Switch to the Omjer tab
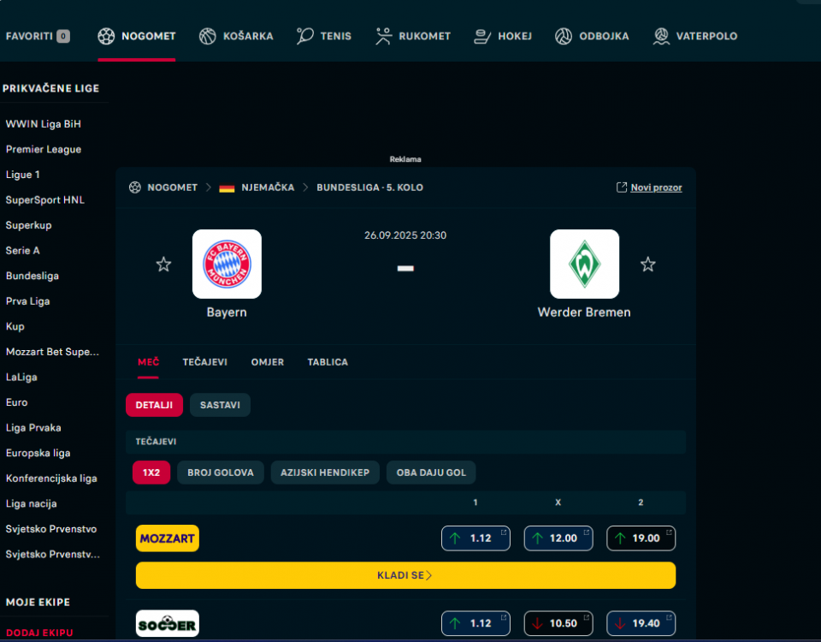Viewport: 821px width, 642px height. click(268, 362)
